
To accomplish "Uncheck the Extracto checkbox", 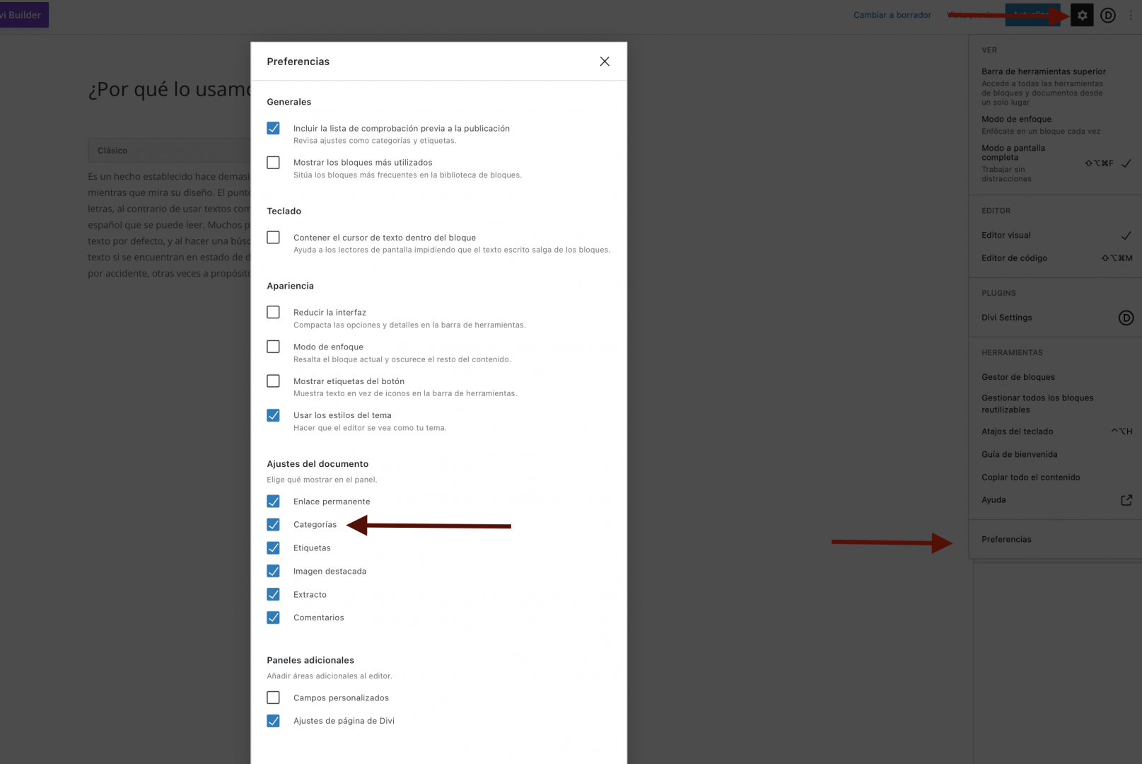I will 273,594.
